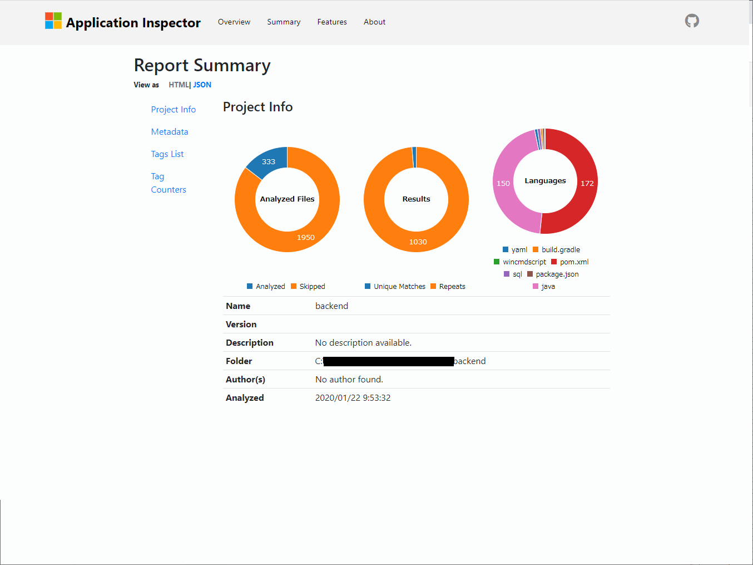Click the orange Skipped legend swatch
This screenshot has width=753, height=565.
294,286
